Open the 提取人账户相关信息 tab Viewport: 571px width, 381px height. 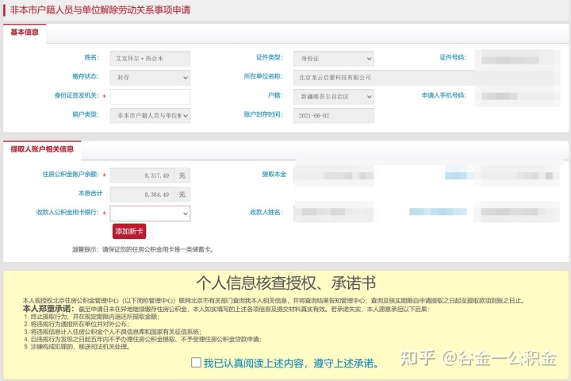[42, 148]
